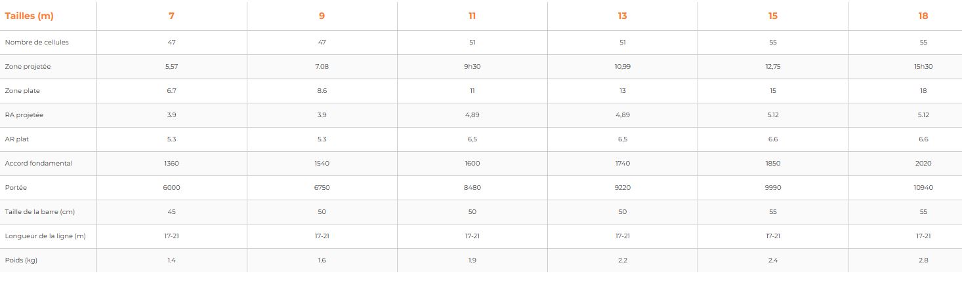Click the "Tailles (m)" header cell

29,16
